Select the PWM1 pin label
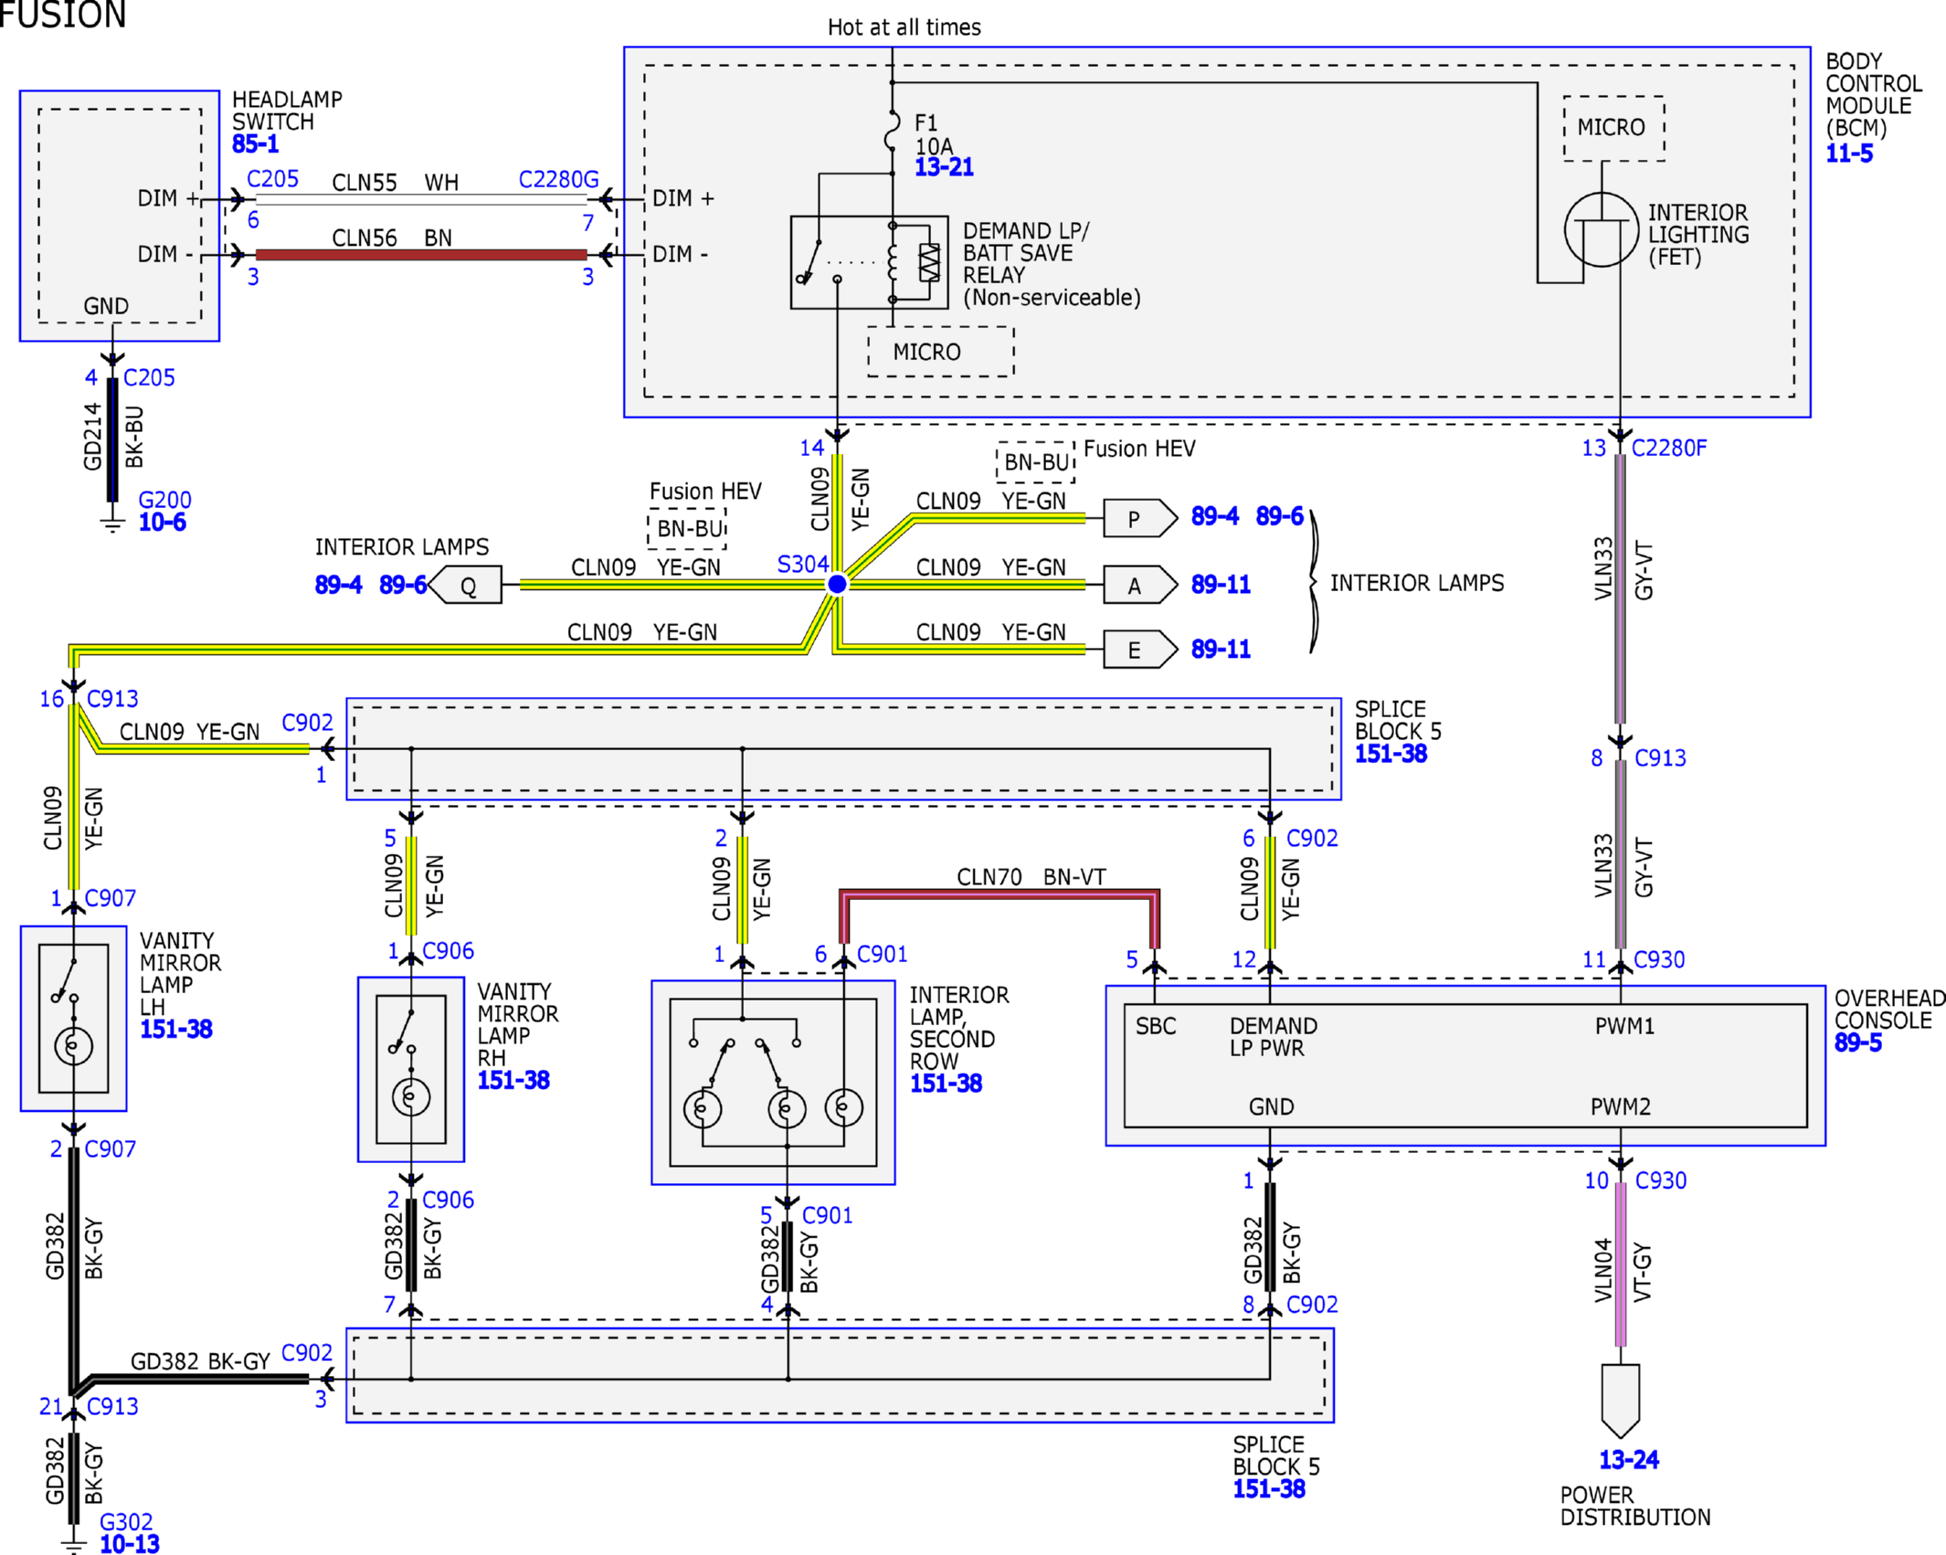The height and width of the screenshot is (1555, 1946). [x=1624, y=1026]
